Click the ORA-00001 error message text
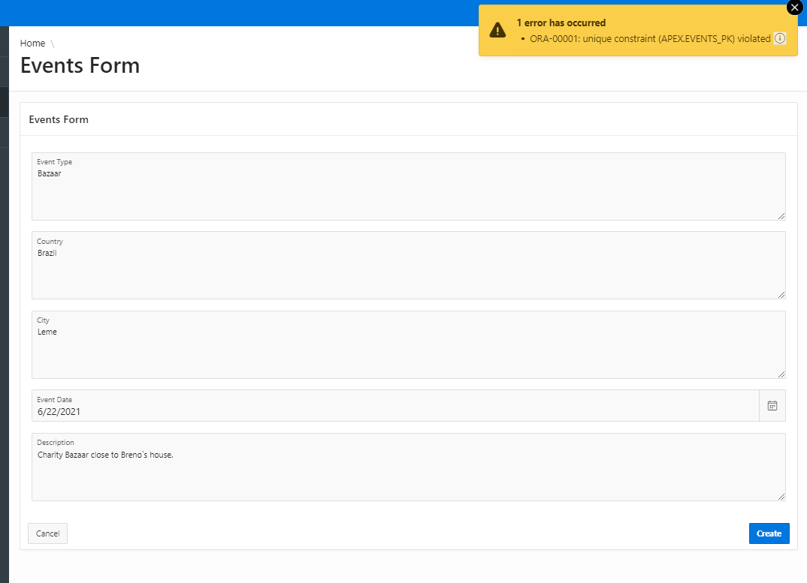 [650, 38]
